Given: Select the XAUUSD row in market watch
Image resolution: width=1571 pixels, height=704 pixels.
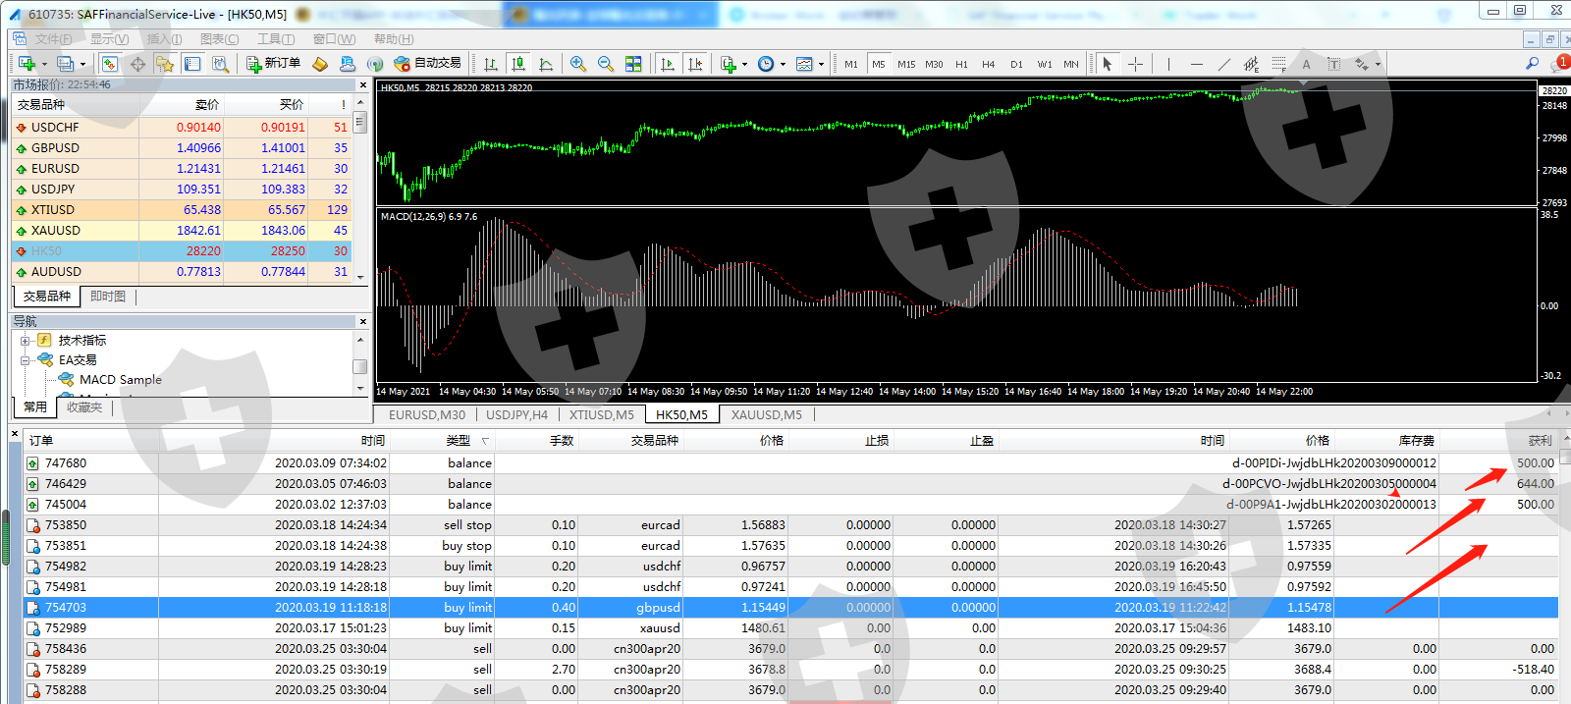Looking at the screenshot, I should tap(56, 231).
